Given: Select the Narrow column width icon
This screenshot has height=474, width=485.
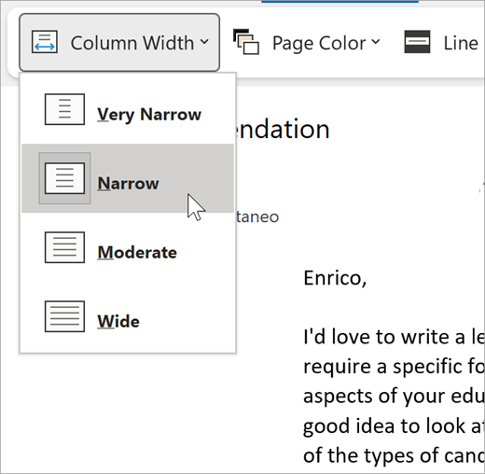Looking at the screenshot, I should pos(64,178).
